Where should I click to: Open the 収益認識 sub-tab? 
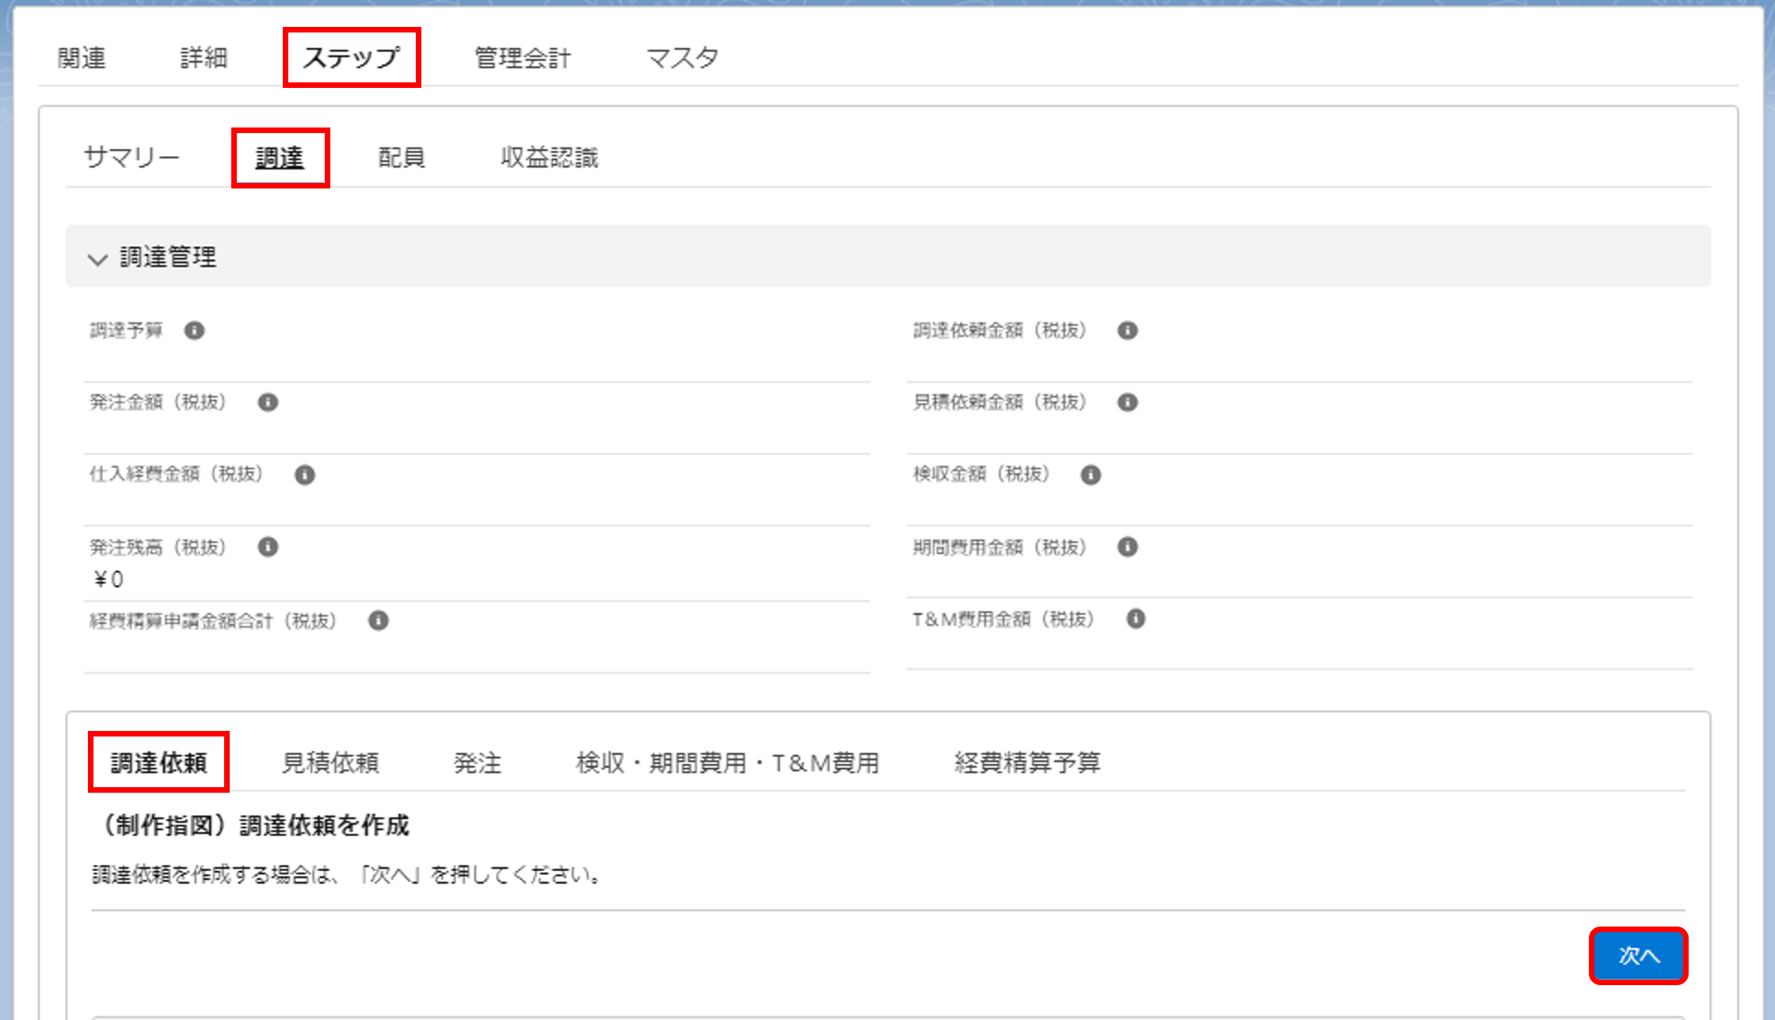pyautogui.click(x=549, y=157)
